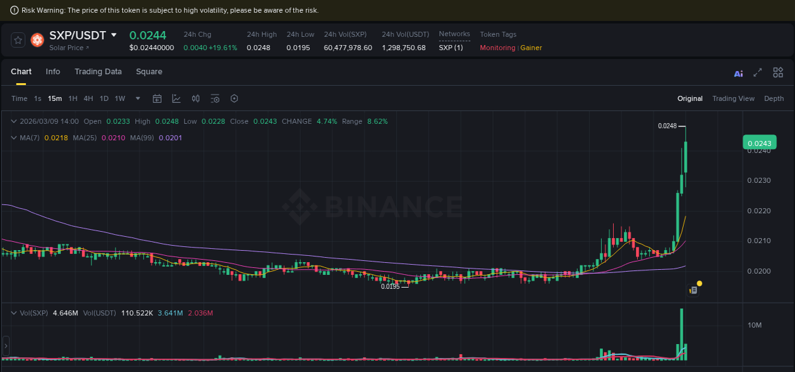Switch to the Depth chart view
The image size is (795, 372).
pyautogui.click(x=774, y=98)
